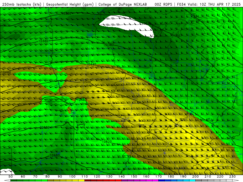Click the 80 value on the color scale
The image size is (243, 182).
pos(47,177)
